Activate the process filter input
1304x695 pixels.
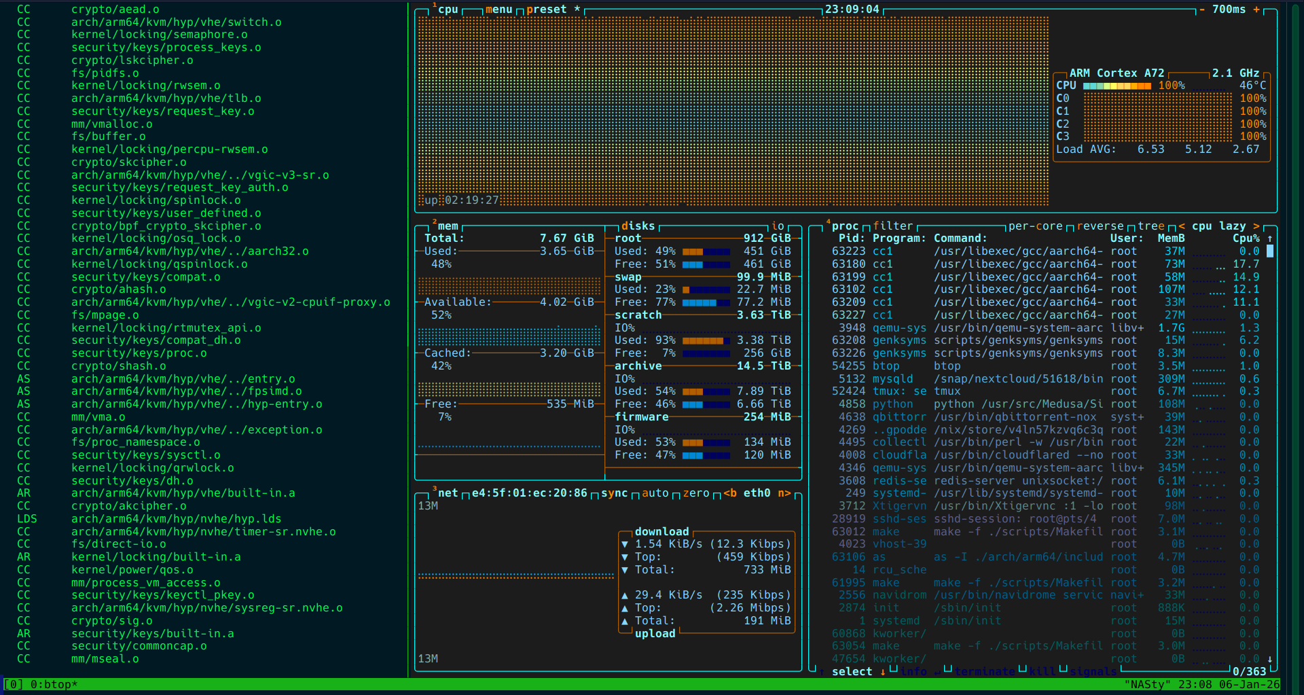(x=892, y=226)
